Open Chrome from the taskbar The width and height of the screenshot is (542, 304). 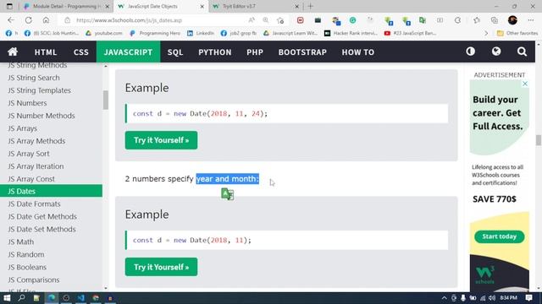(x=96, y=298)
